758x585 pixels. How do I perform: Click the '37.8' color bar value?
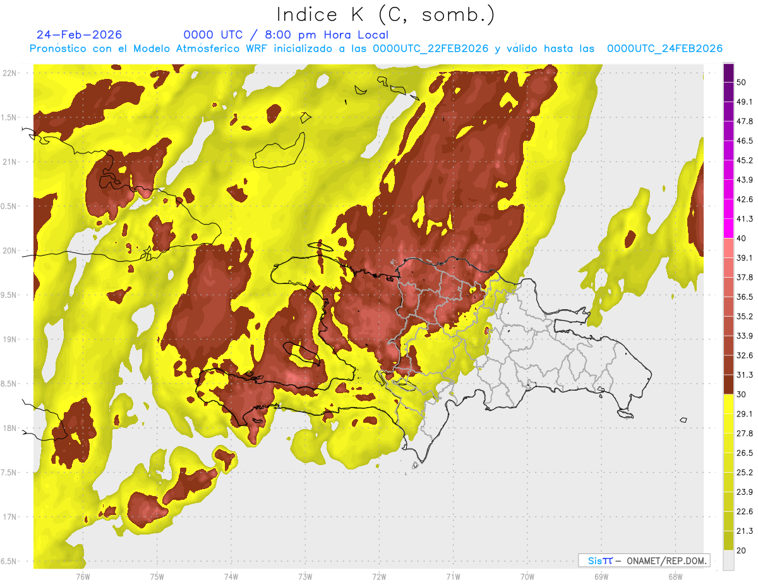(745, 277)
